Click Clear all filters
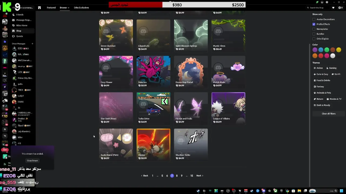 click(328, 114)
